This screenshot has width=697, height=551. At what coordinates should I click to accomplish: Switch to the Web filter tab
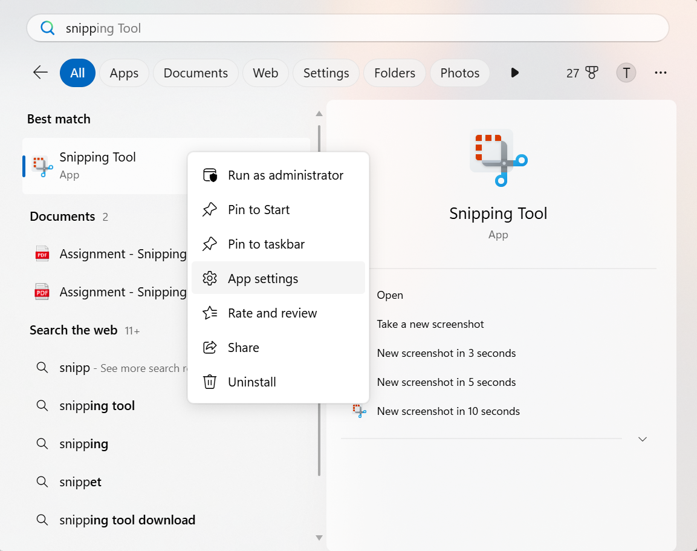pyautogui.click(x=265, y=73)
